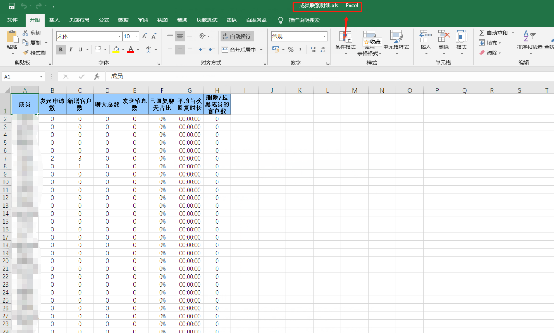Click the accounting number format icon
The image size is (554, 333).
point(276,50)
